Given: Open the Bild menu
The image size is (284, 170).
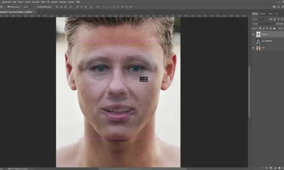Looking at the screenshot, I should coord(15,2).
